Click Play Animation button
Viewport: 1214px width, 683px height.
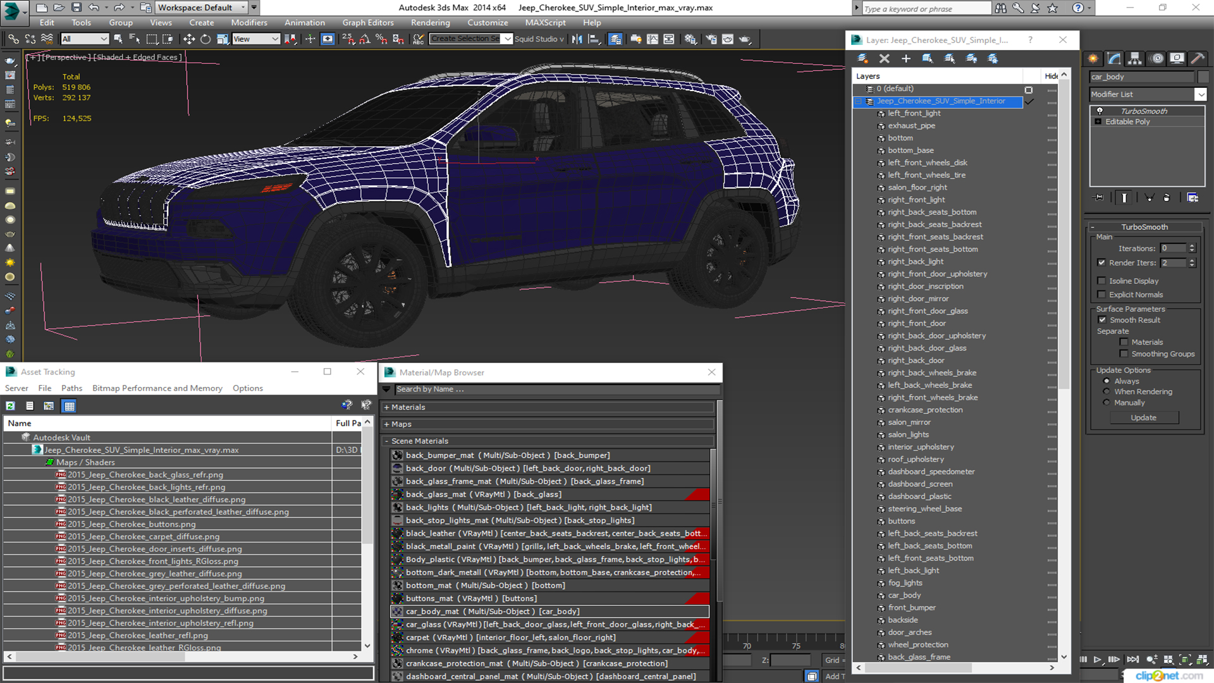coord(1098,660)
